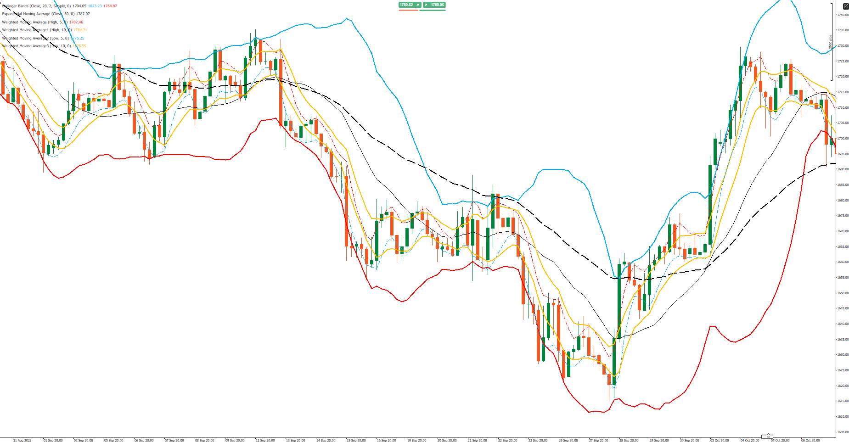849x442 pixels.
Task: Click the 15 Sep 20:00 time axis label
Action: 356,440
